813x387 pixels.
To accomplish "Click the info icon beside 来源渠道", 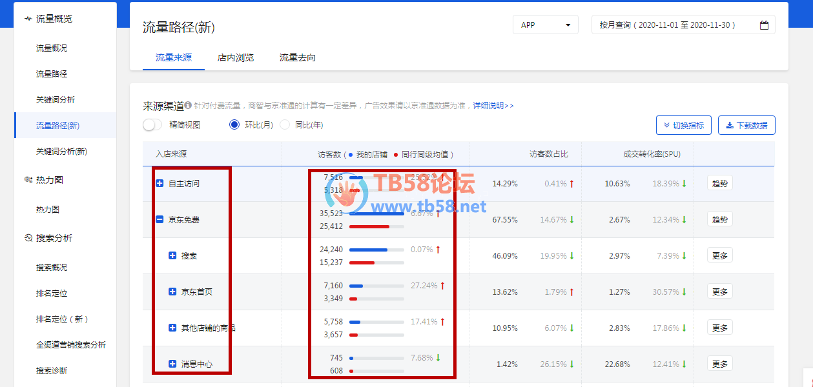I will click(x=188, y=105).
